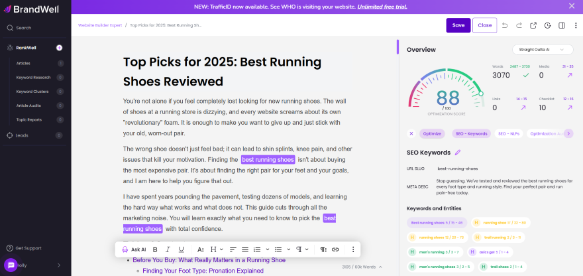The image size is (583, 276).
Task: Undo the last edit
Action: pos(505,25)
